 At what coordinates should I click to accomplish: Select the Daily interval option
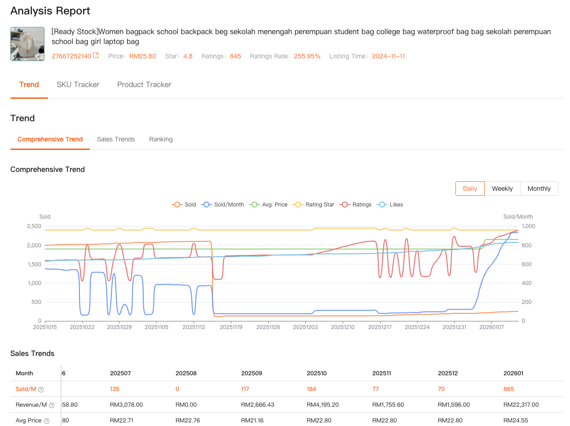470,189
